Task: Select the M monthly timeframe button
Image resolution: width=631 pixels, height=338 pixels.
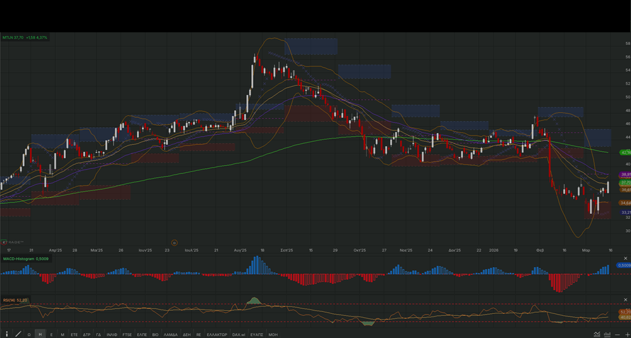Action: point(62,334)
